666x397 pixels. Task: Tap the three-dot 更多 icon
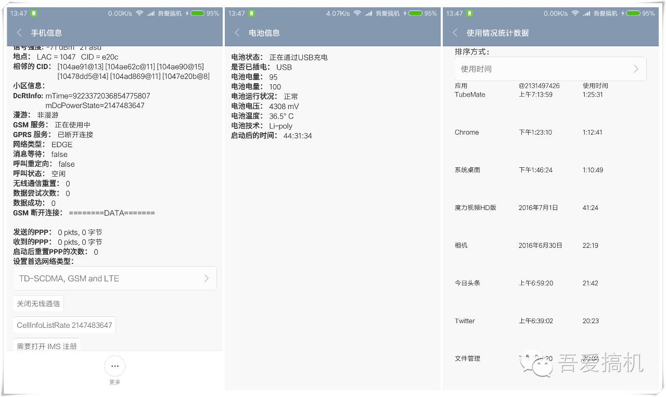(114, 366)
